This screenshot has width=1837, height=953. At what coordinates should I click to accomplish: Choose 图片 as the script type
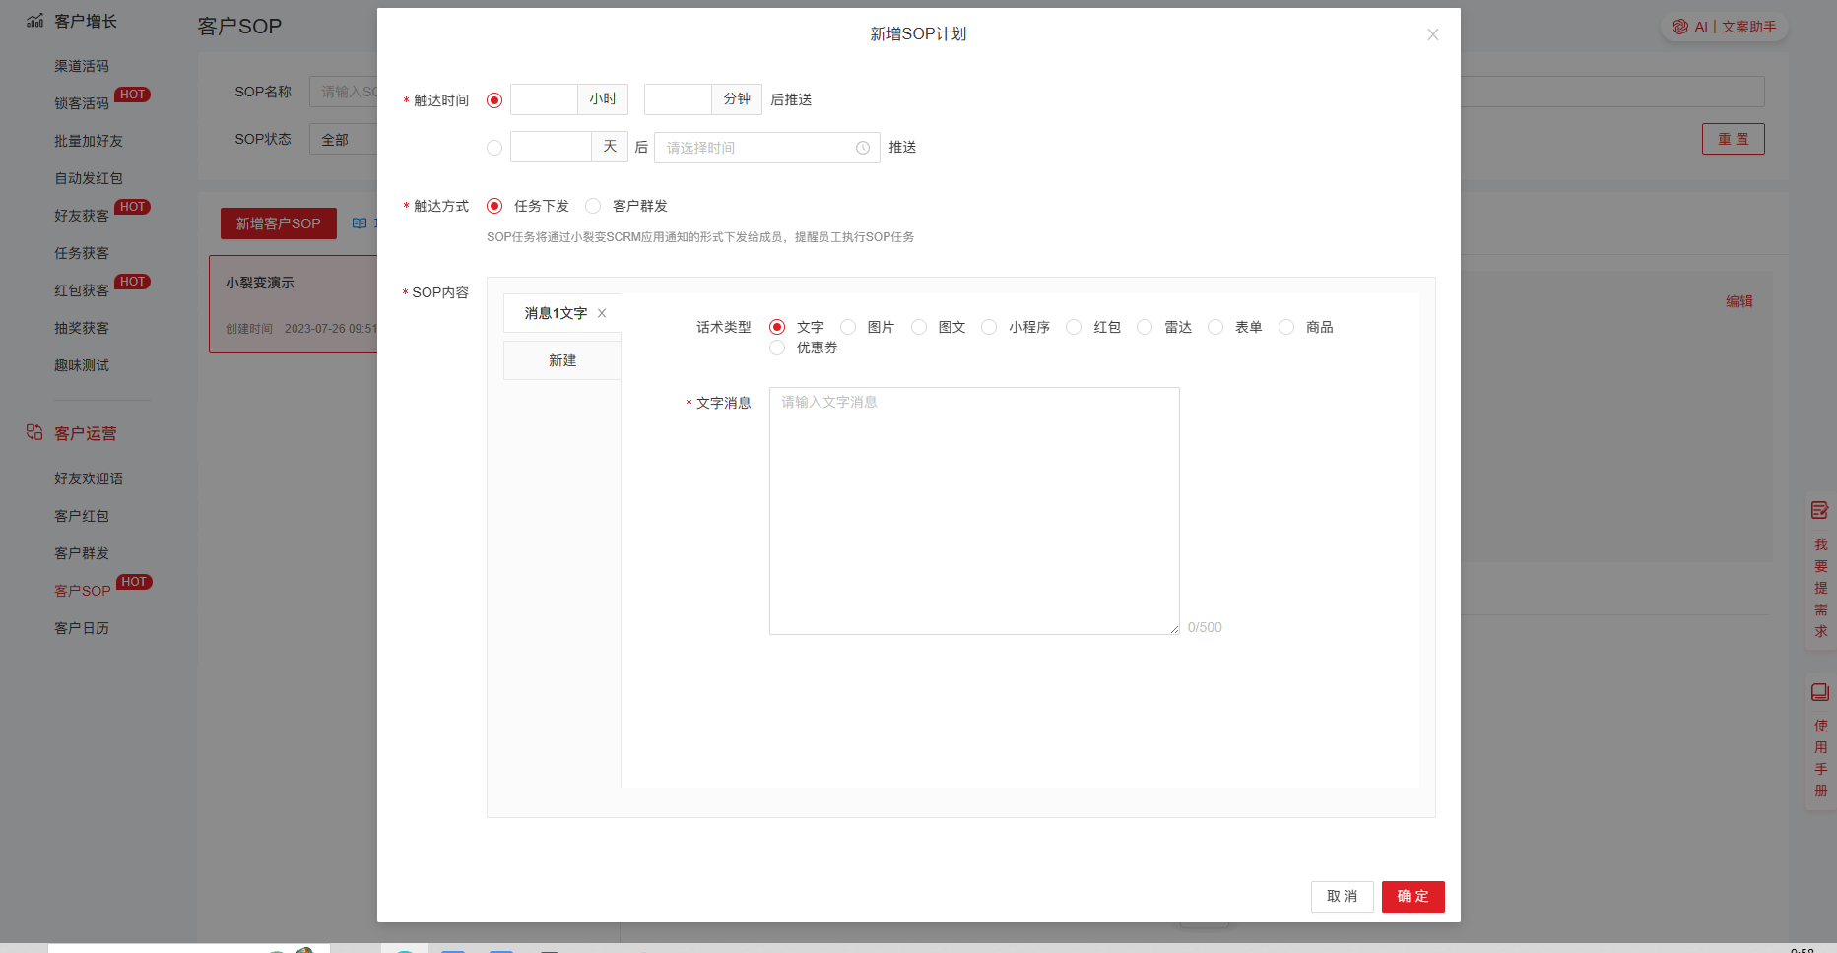848,327
